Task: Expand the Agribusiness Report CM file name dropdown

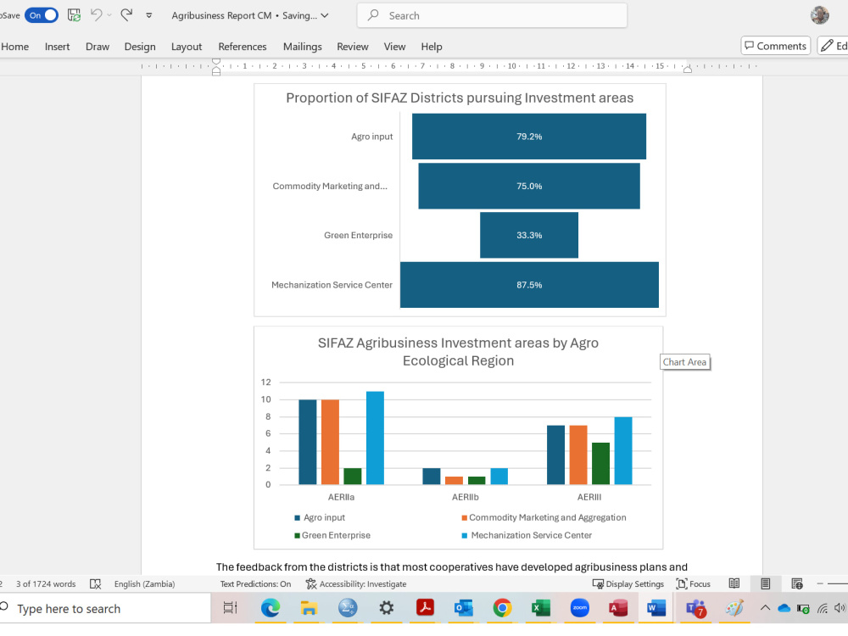Action: (x=325, y=15)
